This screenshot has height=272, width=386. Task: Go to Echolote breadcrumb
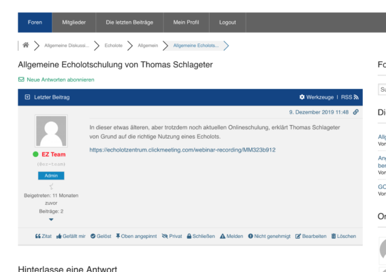(114, 46)
